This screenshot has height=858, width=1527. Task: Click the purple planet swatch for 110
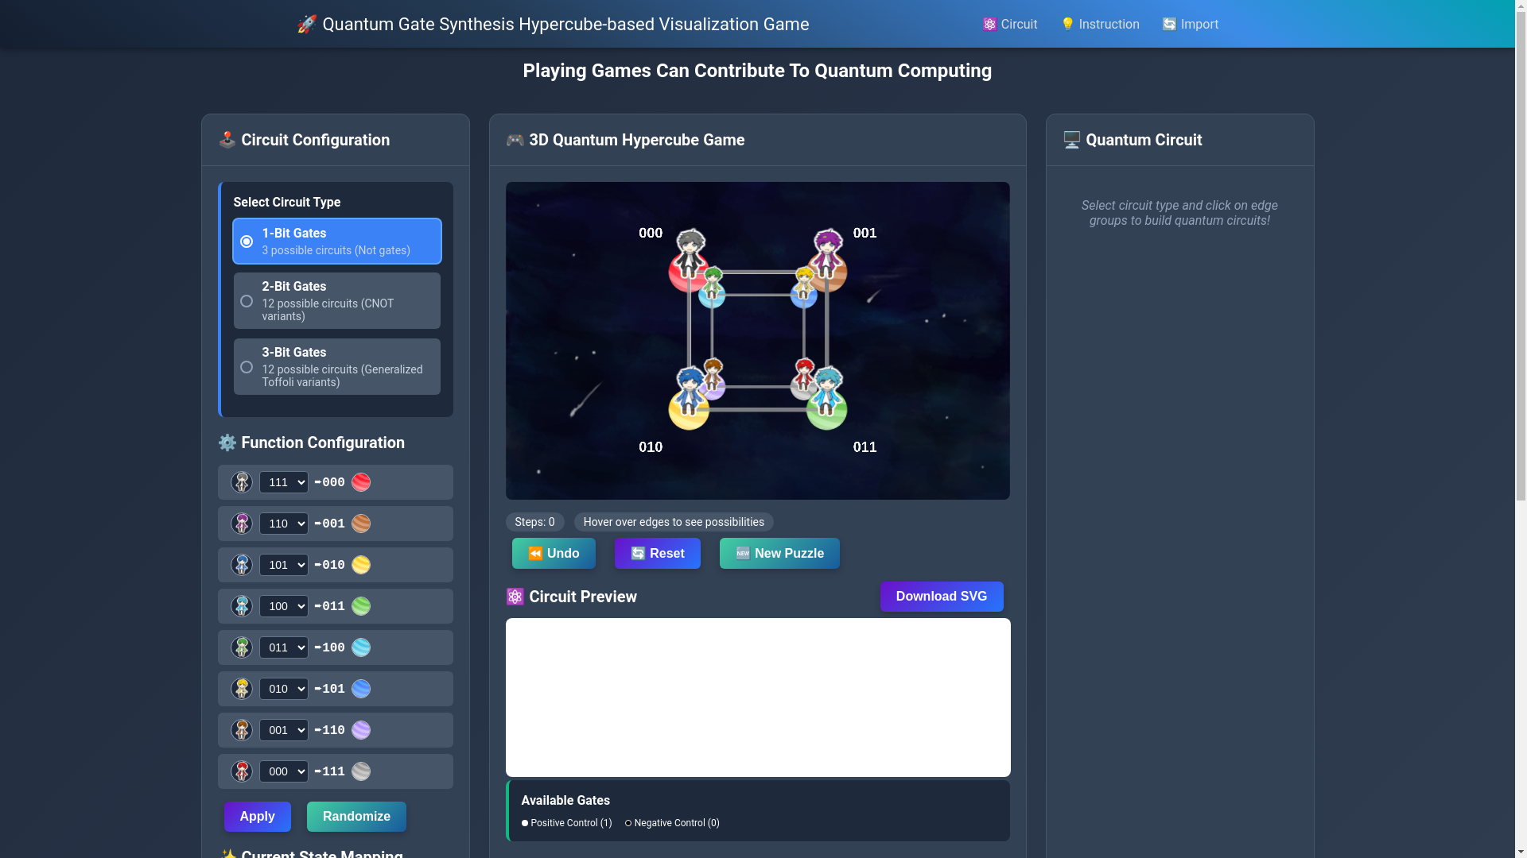[x=361, y=730]
